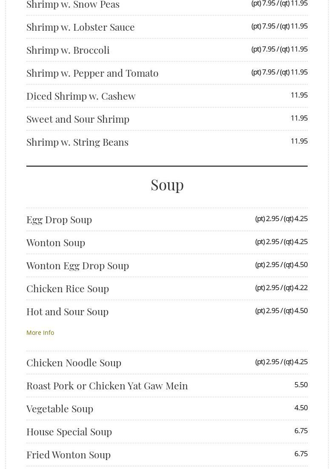Screen dimensions: 334x469
Task: Click Wonton Soup menu item
Action: click(x=56, y=242)
